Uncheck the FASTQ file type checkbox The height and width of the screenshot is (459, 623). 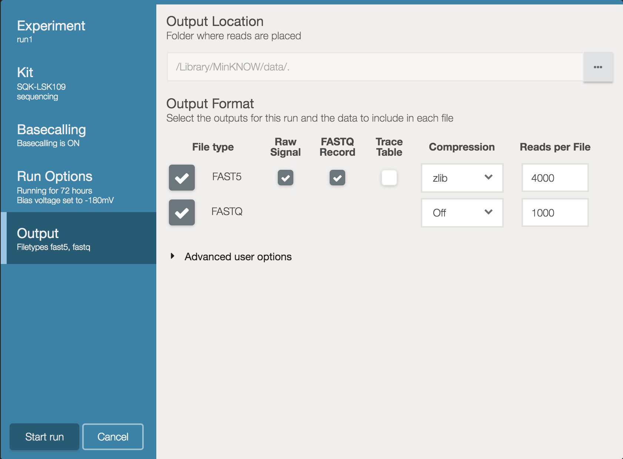182,213
